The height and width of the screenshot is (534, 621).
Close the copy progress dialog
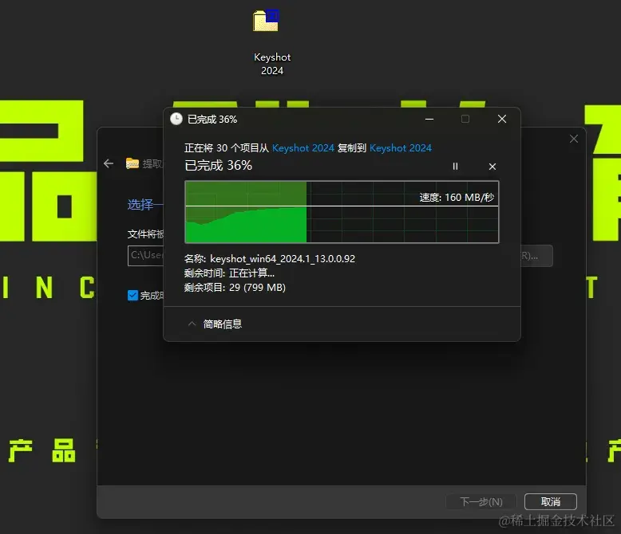pyautogui.click(x=502, y=119)
